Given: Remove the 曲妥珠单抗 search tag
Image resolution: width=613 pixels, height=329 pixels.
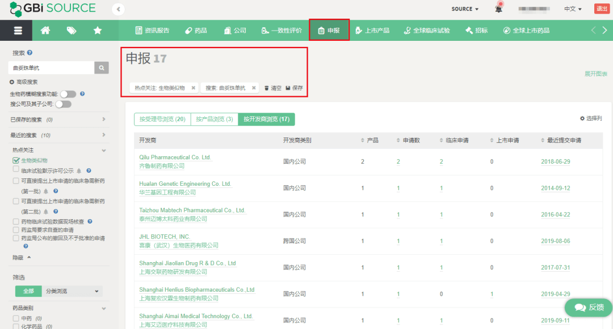Looking at the screenshot, I should pos(254,88).
